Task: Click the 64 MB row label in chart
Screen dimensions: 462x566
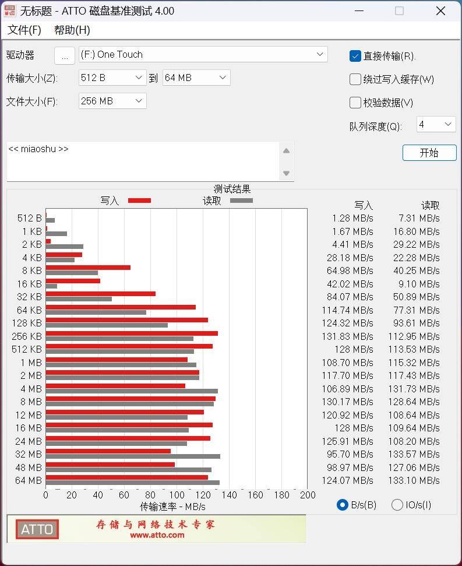Action: (x=29, y=481)
